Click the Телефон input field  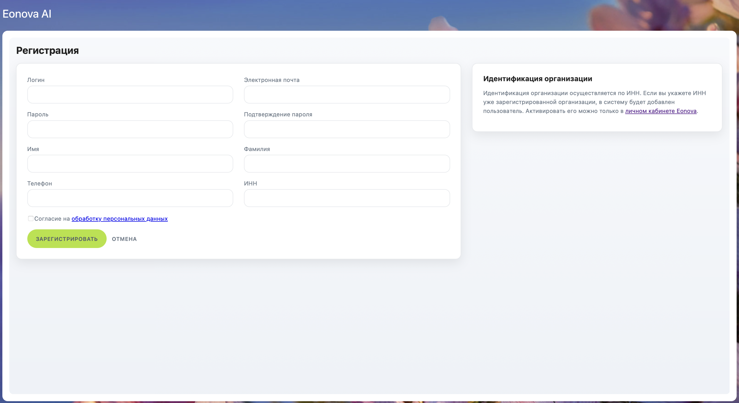130,198
